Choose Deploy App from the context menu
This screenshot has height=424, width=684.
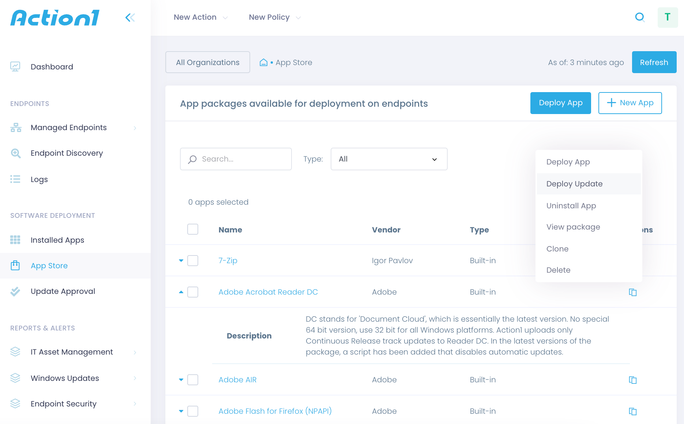click(x=589, y=162)
